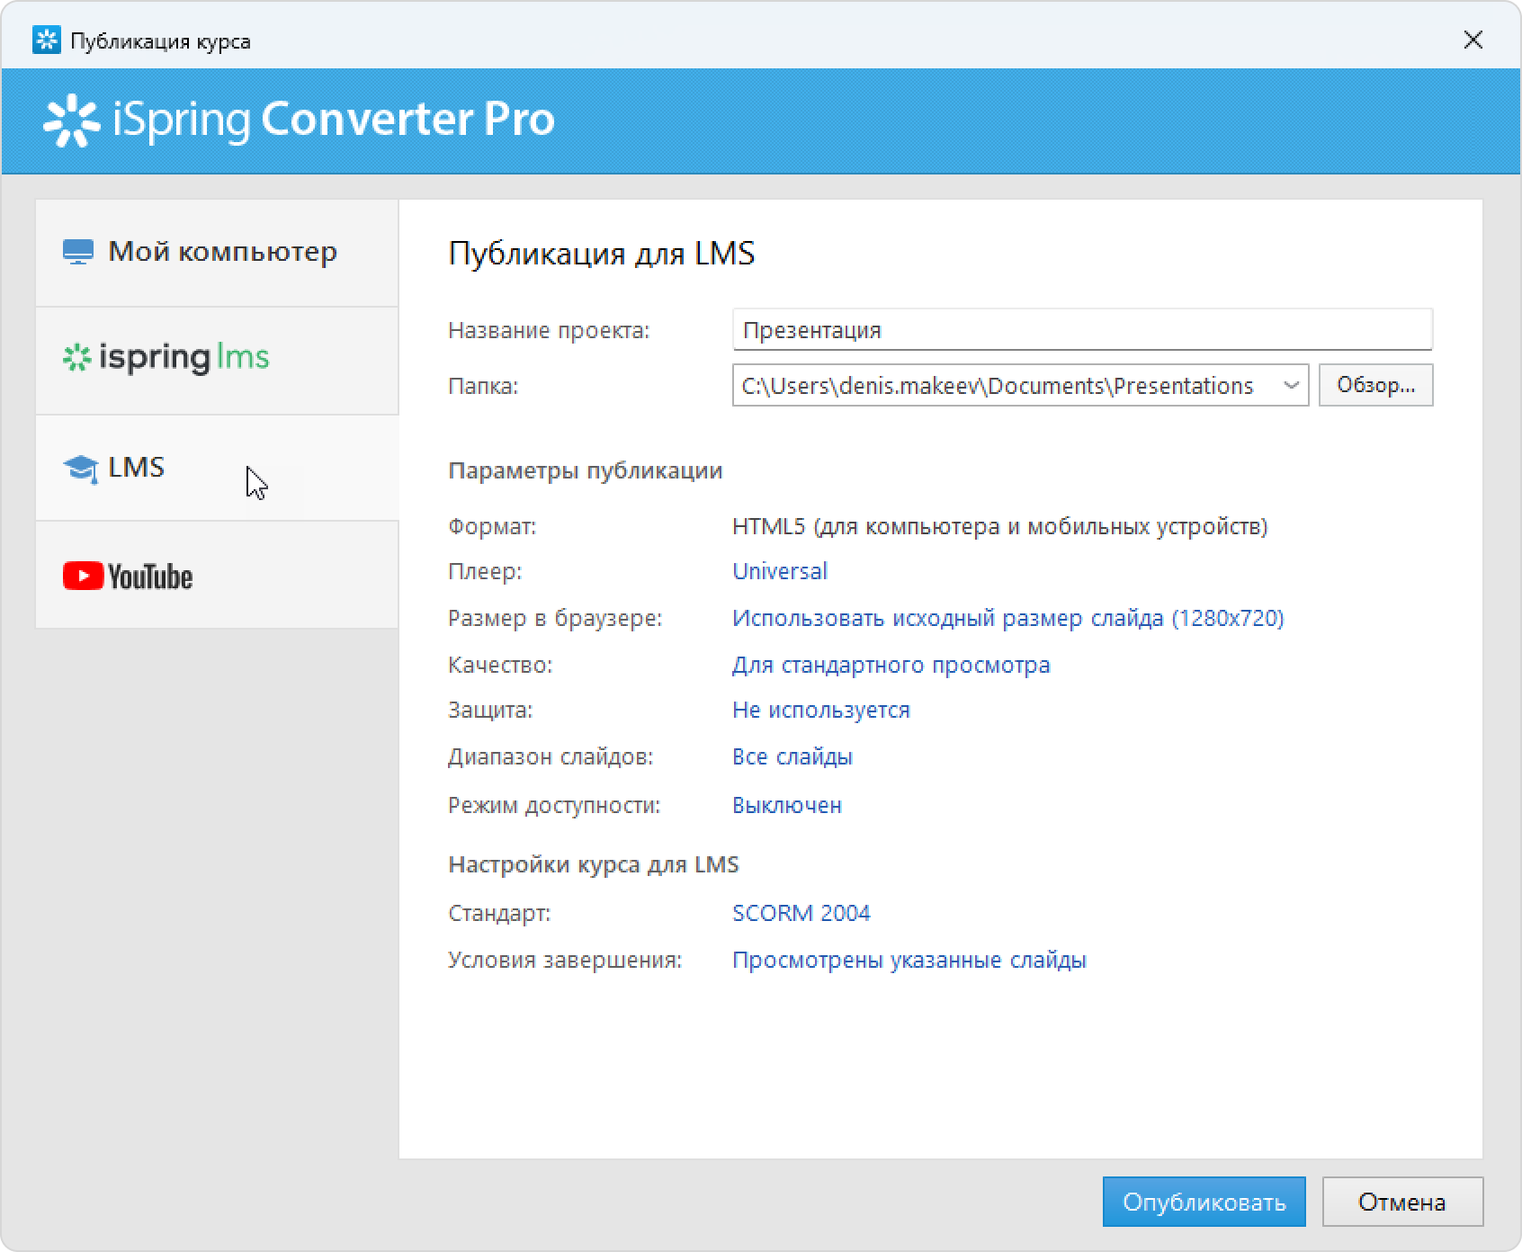
Task: Click the Обзор... browse button
Action: click(1375, 385)
